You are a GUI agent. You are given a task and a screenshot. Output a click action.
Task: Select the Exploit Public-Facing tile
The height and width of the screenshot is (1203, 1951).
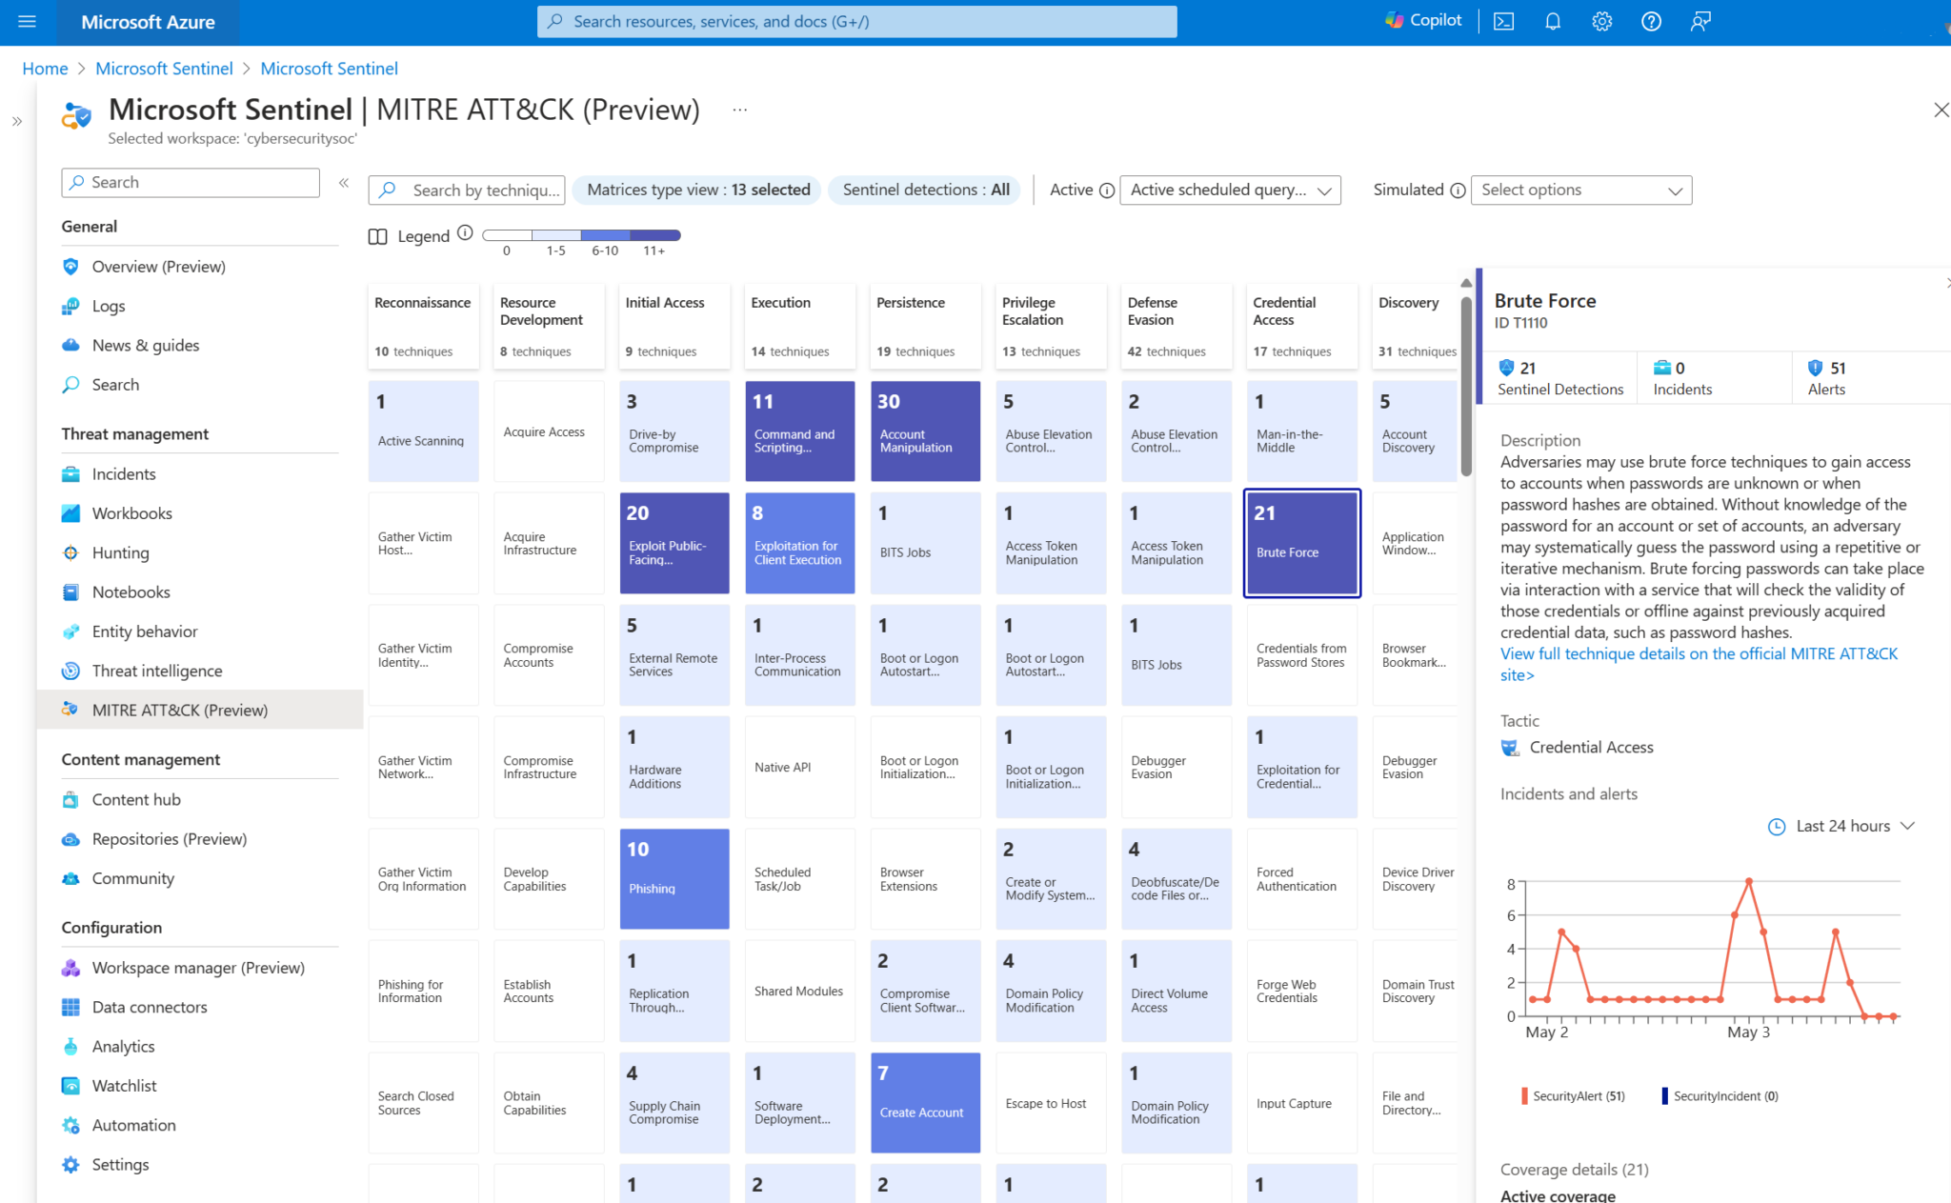click(x=674, y=543)
